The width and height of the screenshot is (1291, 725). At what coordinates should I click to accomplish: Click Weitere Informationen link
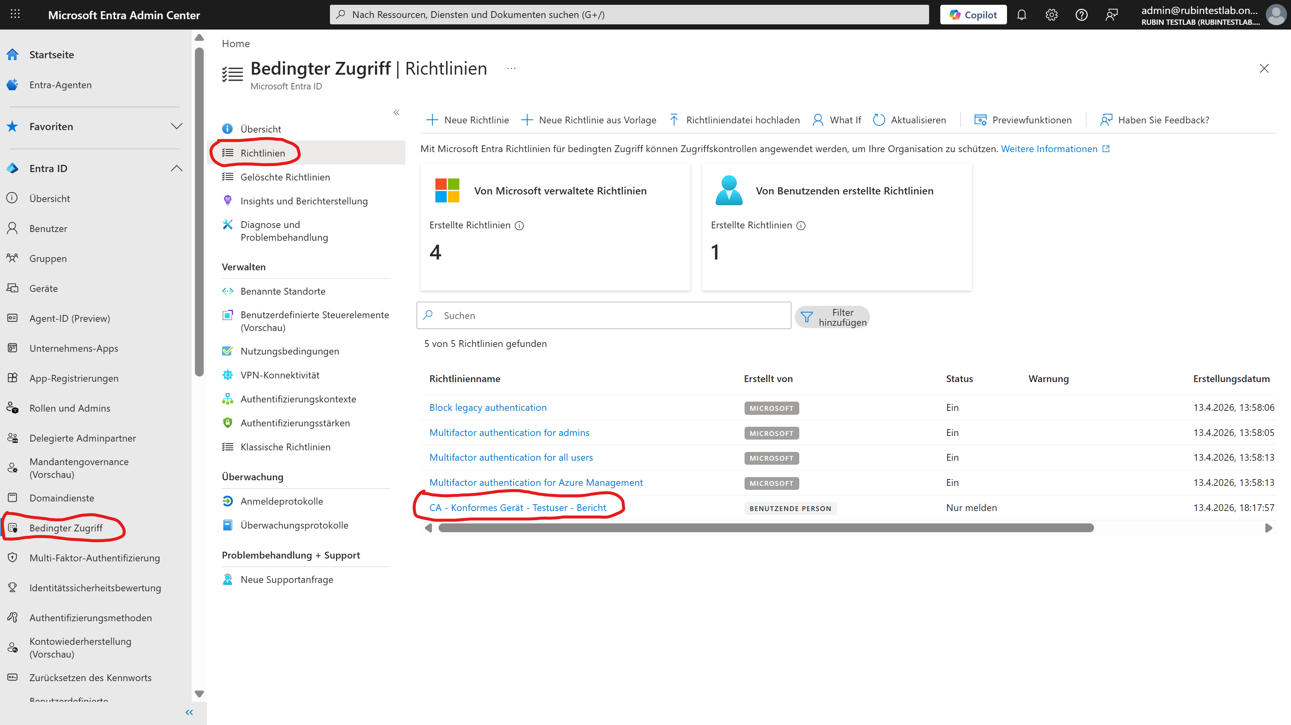[1049, 149]
